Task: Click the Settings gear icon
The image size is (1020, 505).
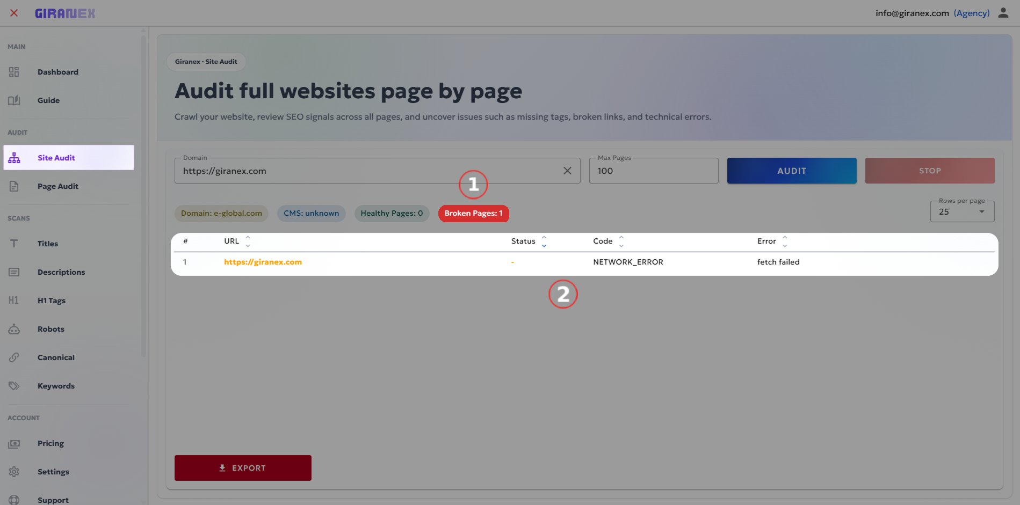Action: (x=14, y=472)
